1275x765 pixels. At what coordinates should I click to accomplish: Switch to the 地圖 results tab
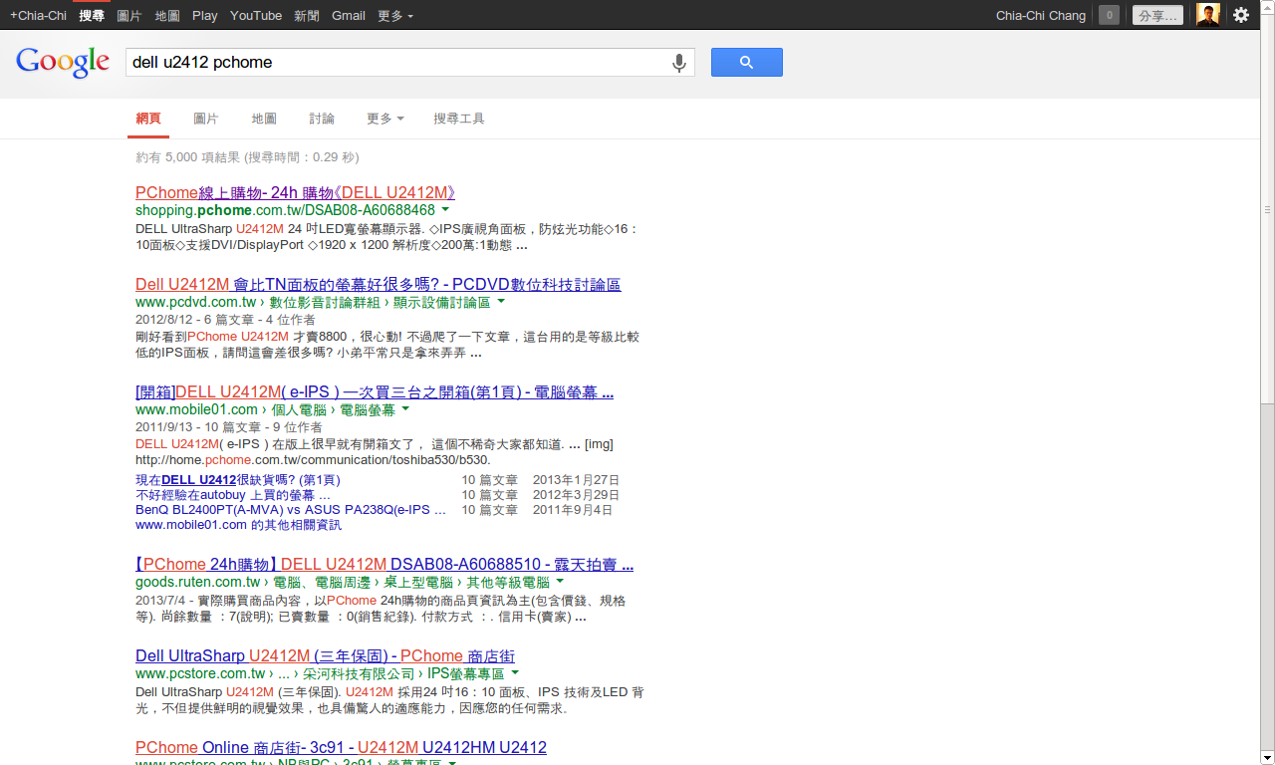pos(264,119)
